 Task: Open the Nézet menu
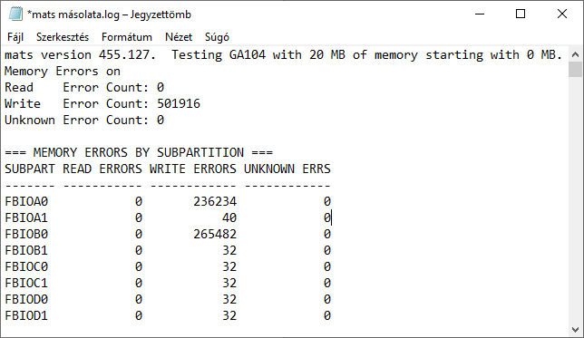click(179, 37)
